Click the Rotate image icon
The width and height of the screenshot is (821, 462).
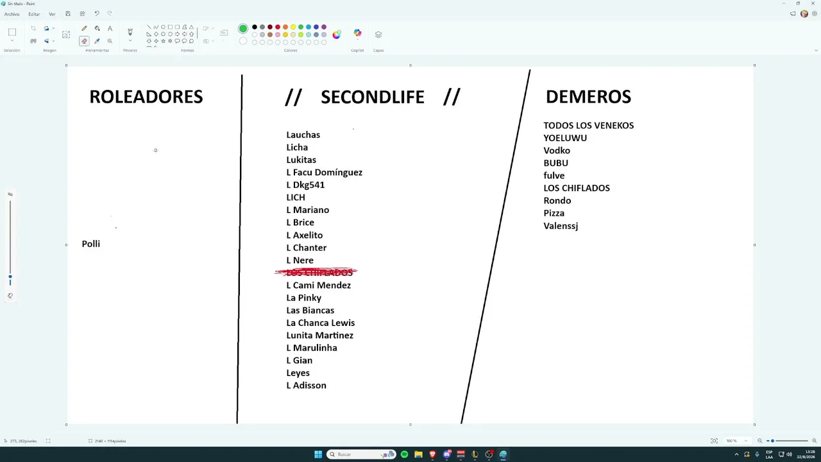(x=46, y=28)
